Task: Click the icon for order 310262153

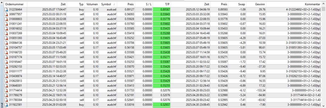Action: pyautogui.click(x=6, y=67)
